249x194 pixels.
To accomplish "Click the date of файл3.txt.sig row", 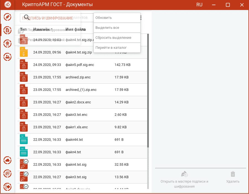I will pyautogui.click(x=47, y=177).
